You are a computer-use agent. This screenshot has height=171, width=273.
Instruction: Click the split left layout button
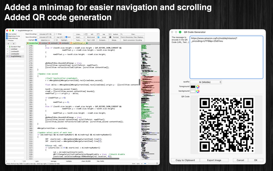pos(91,34)
